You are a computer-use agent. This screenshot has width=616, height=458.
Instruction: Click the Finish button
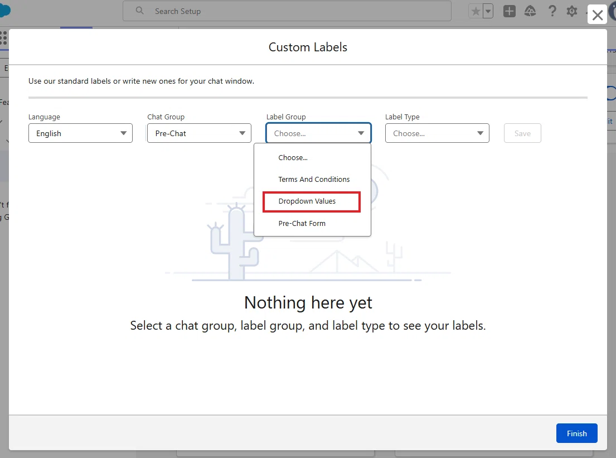(576, 433)
